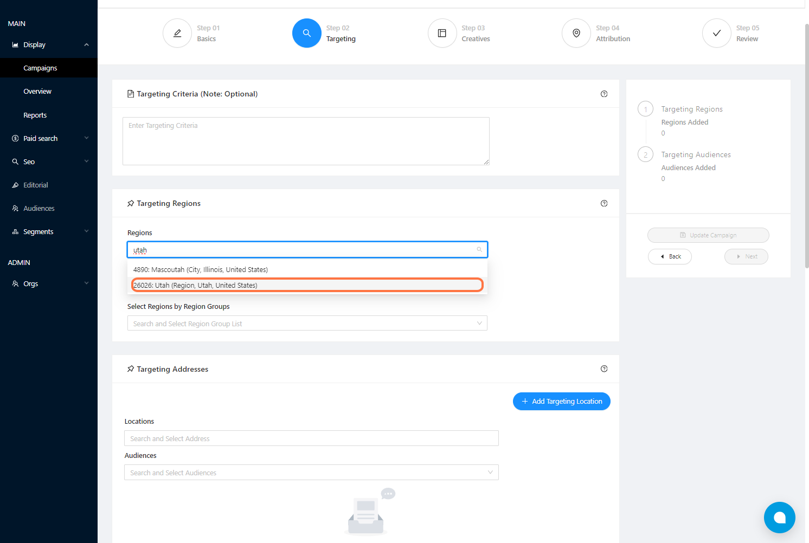Collapse the Display sidebar menu
Viewport: 809px width, 543px height.
[86, 45]
